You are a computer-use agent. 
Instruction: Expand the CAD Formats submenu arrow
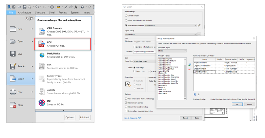[x=88, y=31]
